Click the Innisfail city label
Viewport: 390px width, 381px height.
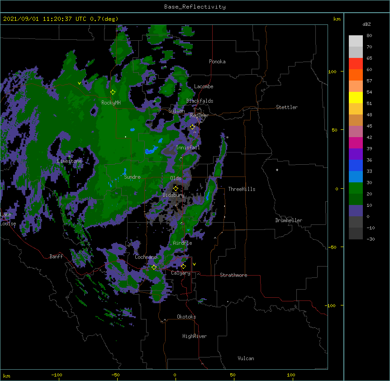pos(188,148)
